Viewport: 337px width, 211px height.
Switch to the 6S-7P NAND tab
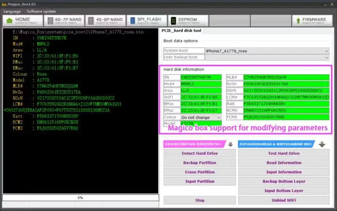click(64, 21)
